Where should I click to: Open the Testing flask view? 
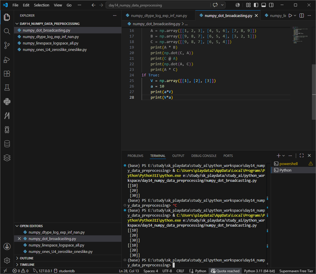coord(7,88)
